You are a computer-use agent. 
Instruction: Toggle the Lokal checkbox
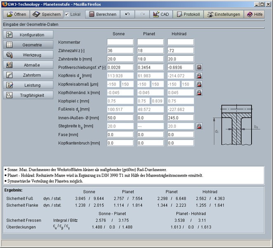click(67, 14)
